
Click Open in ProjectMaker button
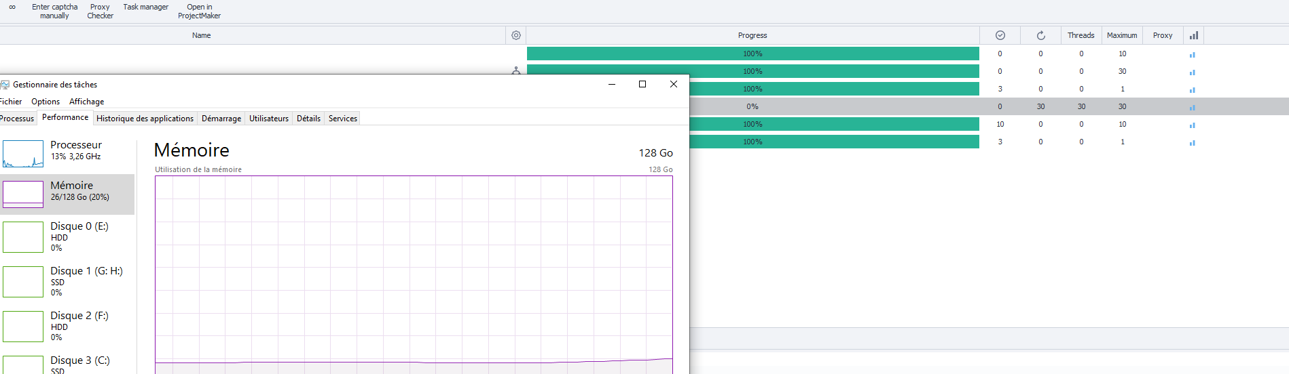pos(199,11)
